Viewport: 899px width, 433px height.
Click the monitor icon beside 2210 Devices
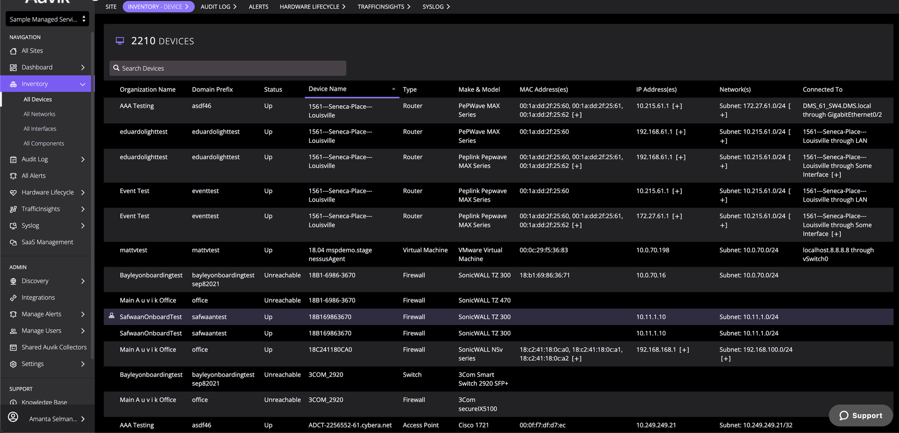pyautogui.click(x=120, y=41)
